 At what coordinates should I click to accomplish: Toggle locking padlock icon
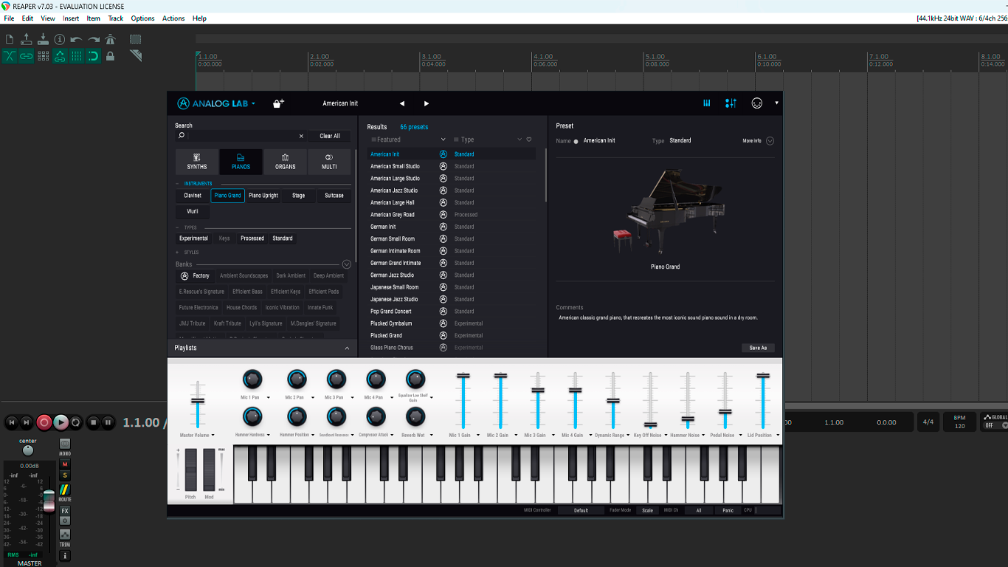click(x=110, y=56)
